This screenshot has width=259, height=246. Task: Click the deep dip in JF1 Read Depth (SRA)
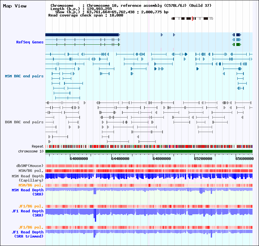[x=95, y=216]
